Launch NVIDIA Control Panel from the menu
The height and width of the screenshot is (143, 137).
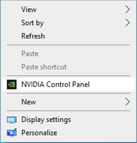pos(55,84)
